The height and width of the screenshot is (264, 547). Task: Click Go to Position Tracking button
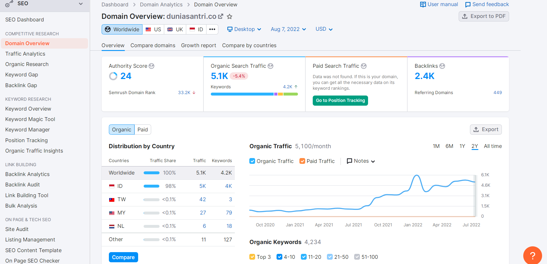click(340, 100)
